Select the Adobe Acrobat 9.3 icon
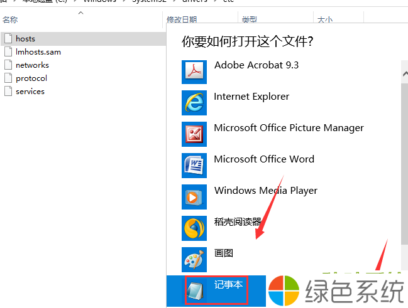408x308 pixels. click(194, 72)
